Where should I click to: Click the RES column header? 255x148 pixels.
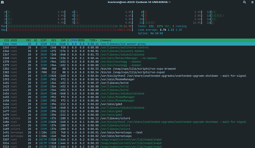[54, 40]
